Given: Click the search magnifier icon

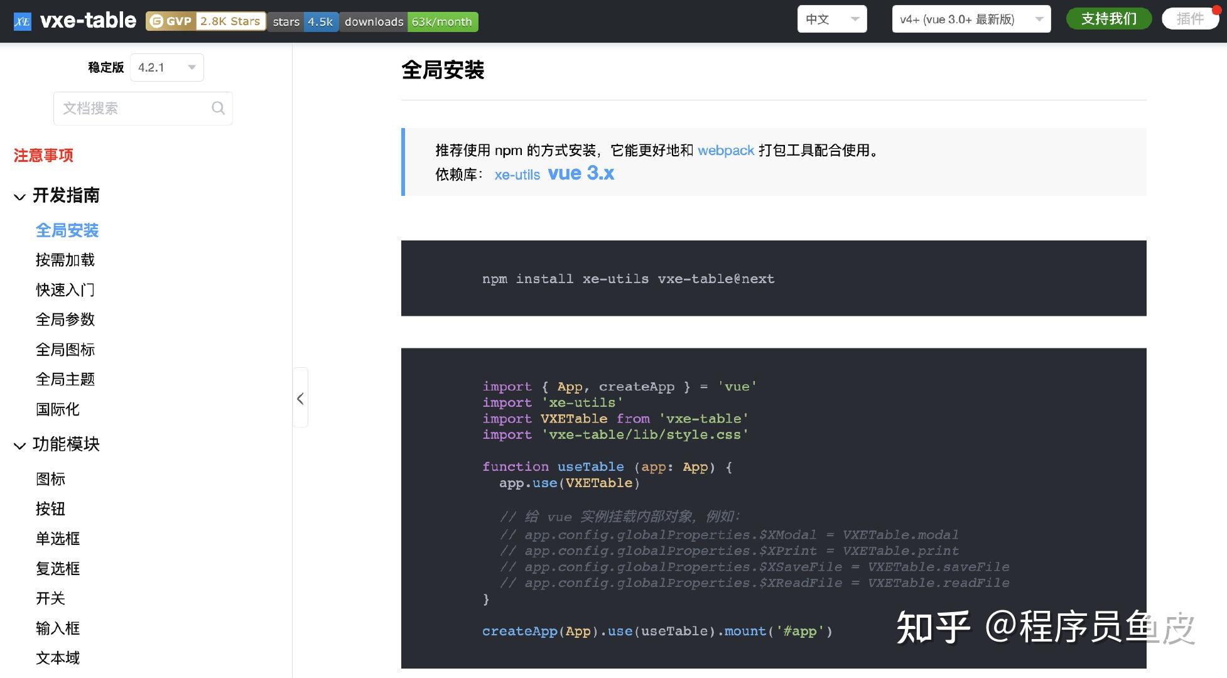Looking at the screenshot, I should [218, 108].
